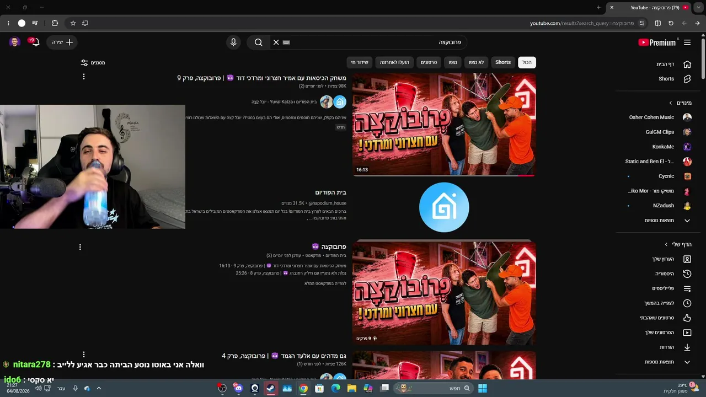706x397 pixels.
Task: Open the round בית הפודיום channel logo
Action: click(444, 207)
